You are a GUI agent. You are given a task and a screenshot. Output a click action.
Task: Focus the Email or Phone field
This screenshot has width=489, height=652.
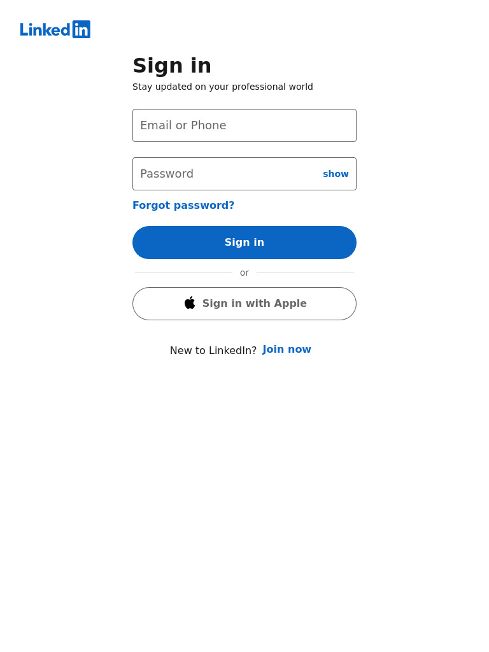click(x=244, y=125)
